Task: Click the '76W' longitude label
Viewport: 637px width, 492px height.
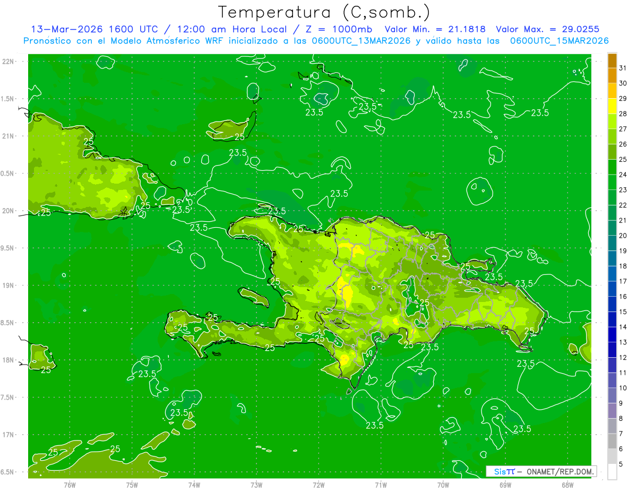Action: 70,485
